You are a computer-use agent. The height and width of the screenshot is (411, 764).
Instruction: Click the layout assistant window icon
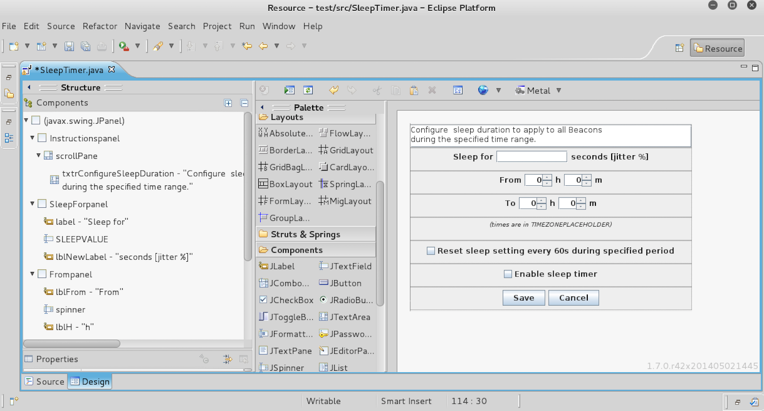click(458, 90)
